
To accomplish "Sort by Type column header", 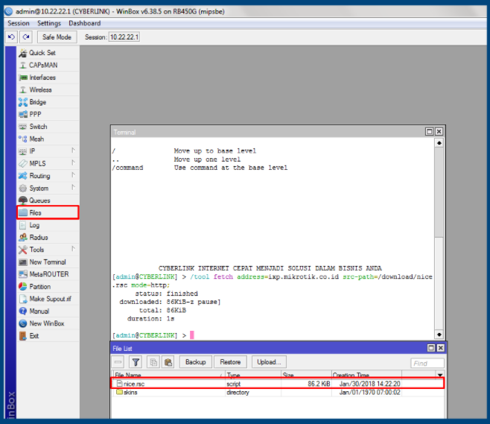I will [253, 375].
